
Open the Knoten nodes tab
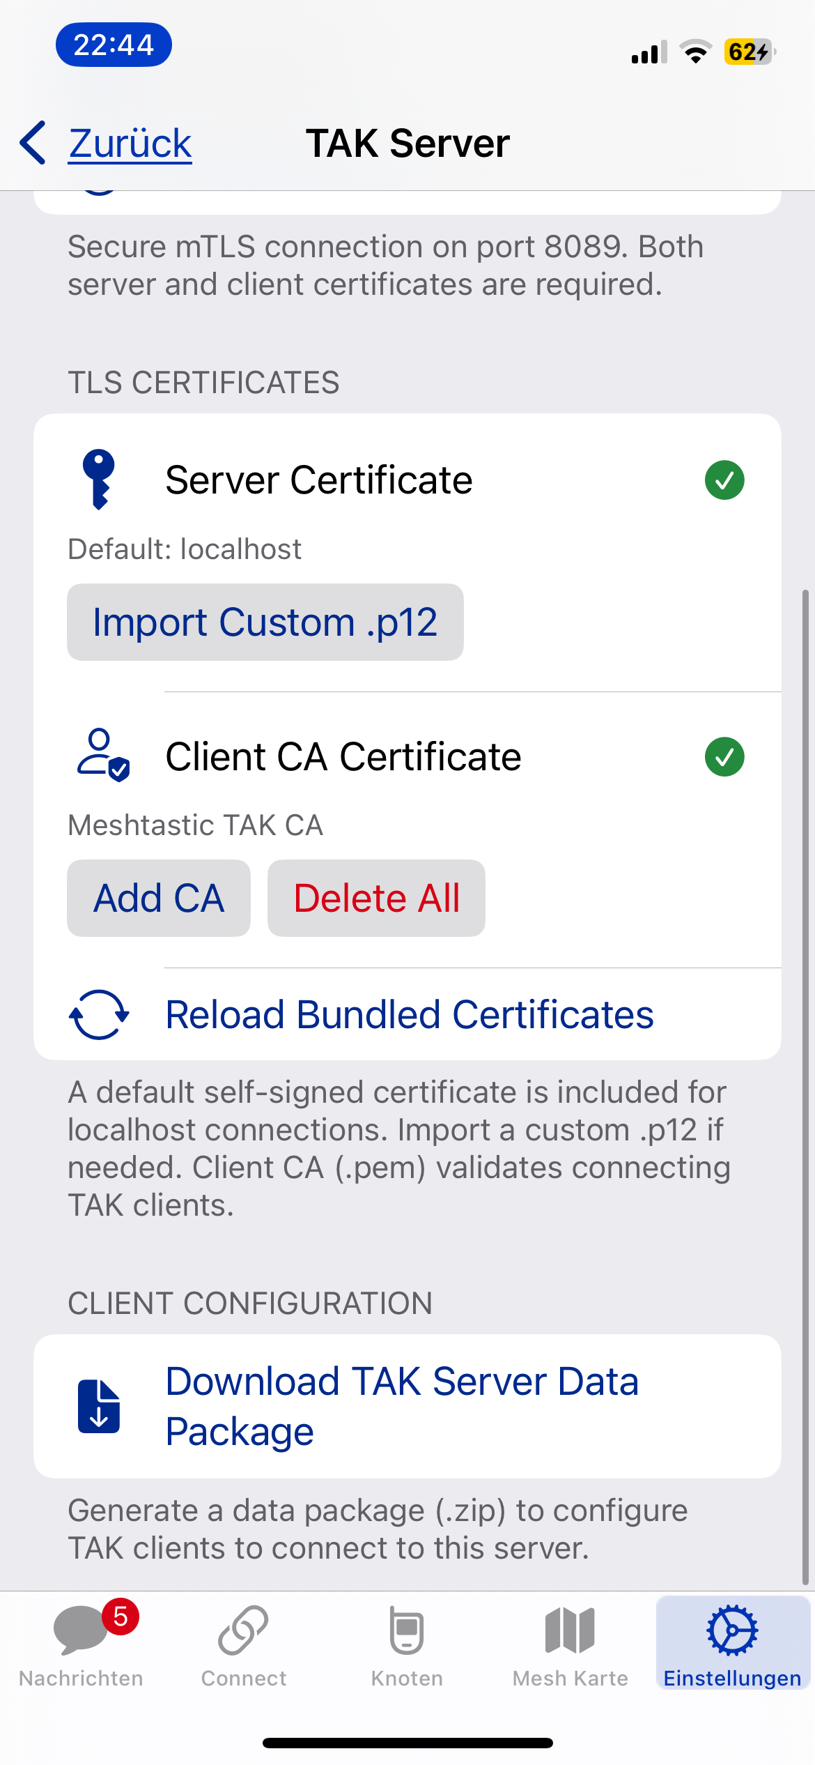pyautogui.click(x=407, y=1645)
